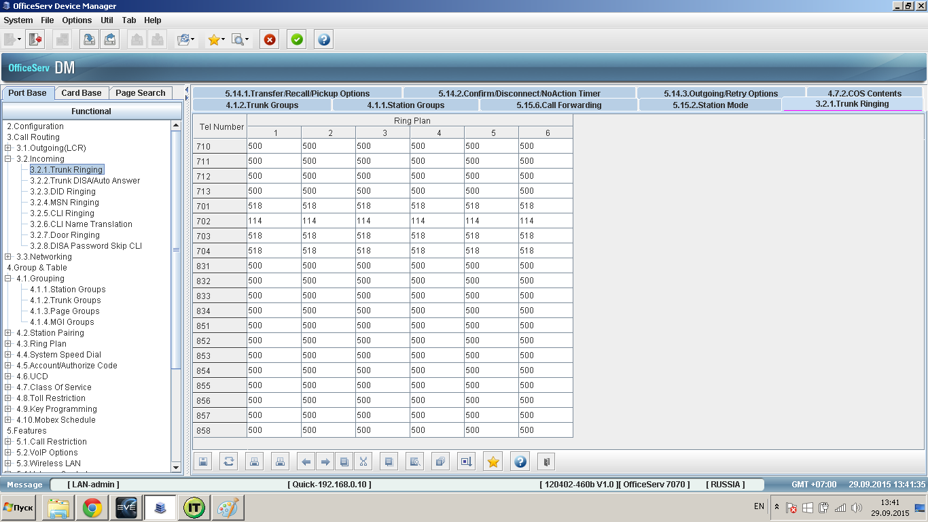Click the left arrow icon in bottom toolbar
Screen dimensions: 928x522
306,462
